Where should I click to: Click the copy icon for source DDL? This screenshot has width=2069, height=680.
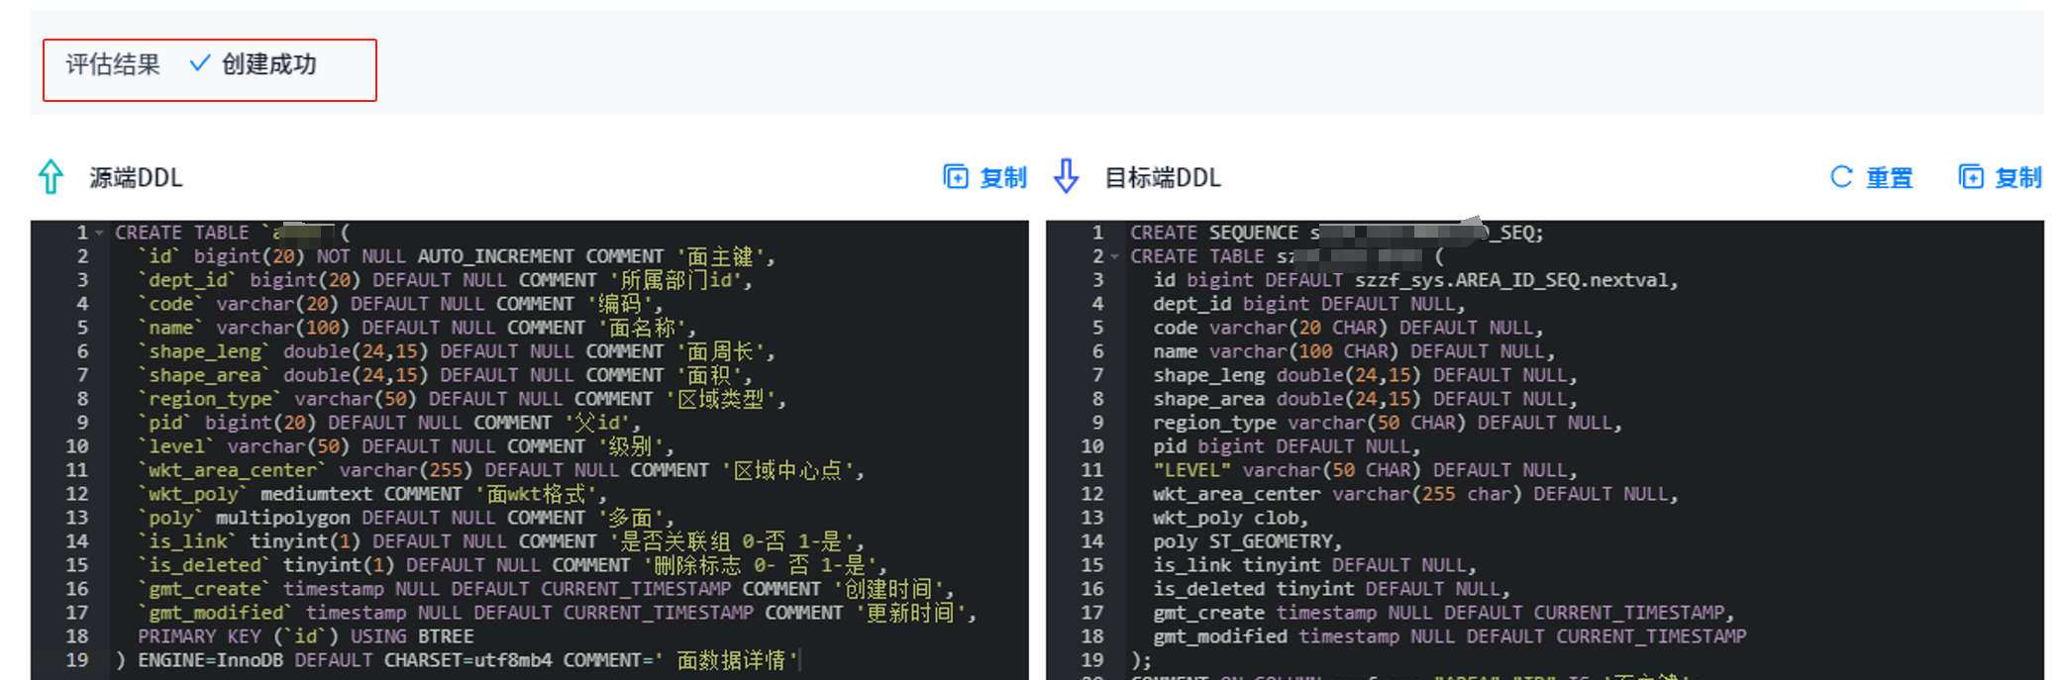tap(956, 177)
